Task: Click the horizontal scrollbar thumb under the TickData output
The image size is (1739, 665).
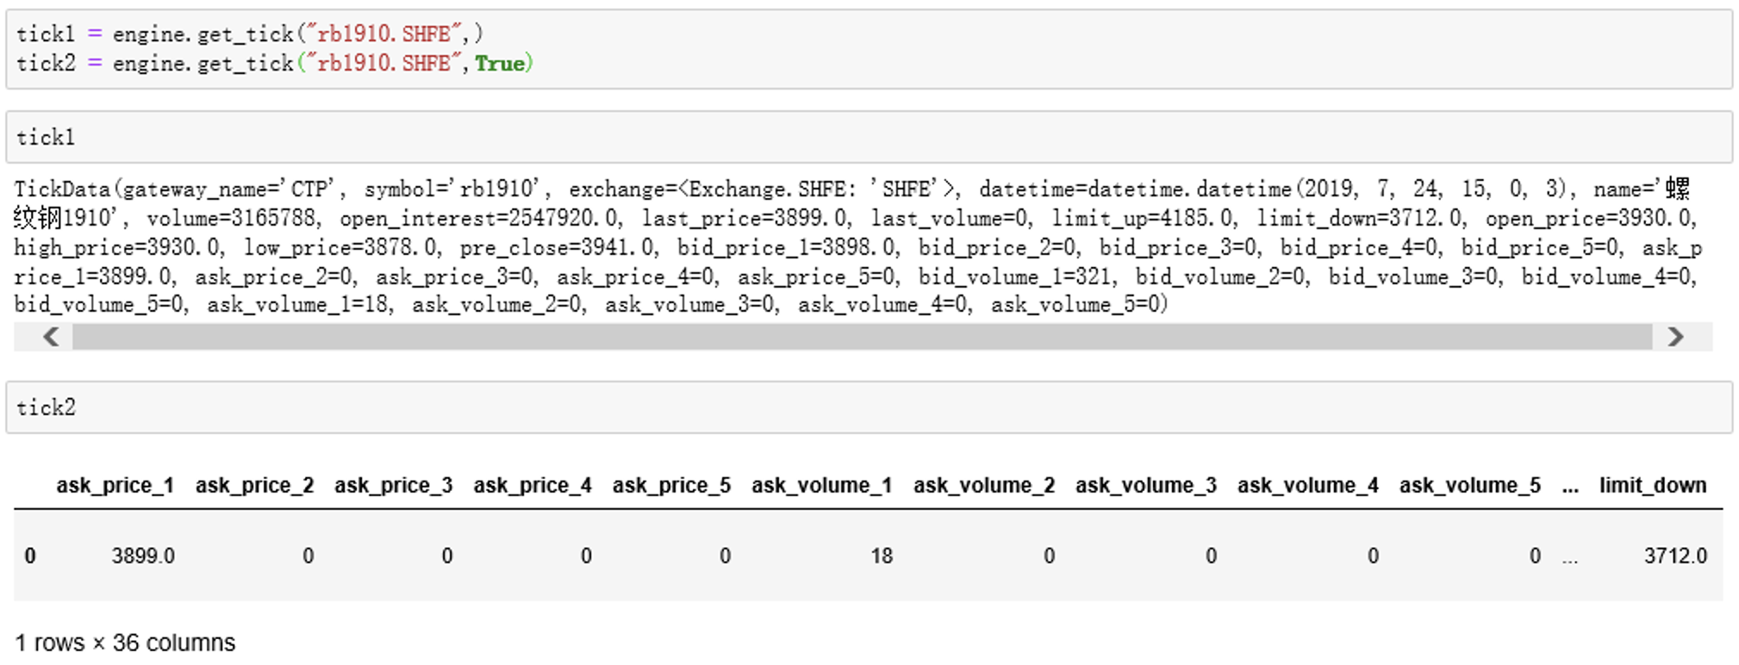Action: (862, 337)
